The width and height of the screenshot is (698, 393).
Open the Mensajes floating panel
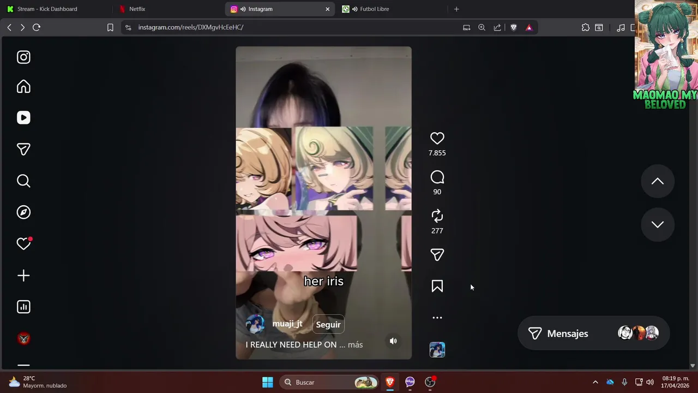click(x=593, y=333)
